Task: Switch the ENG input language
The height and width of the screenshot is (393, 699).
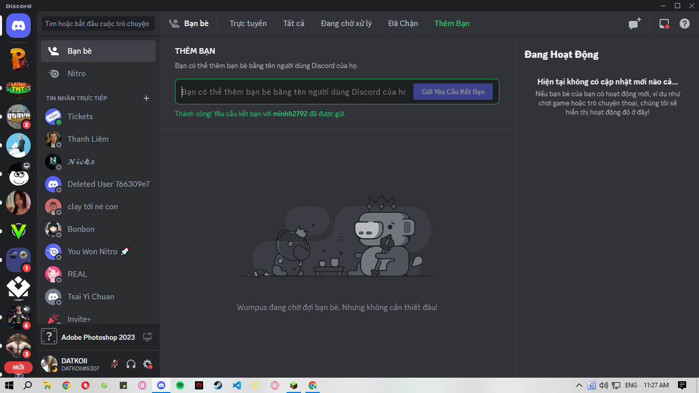Action: 631,385
